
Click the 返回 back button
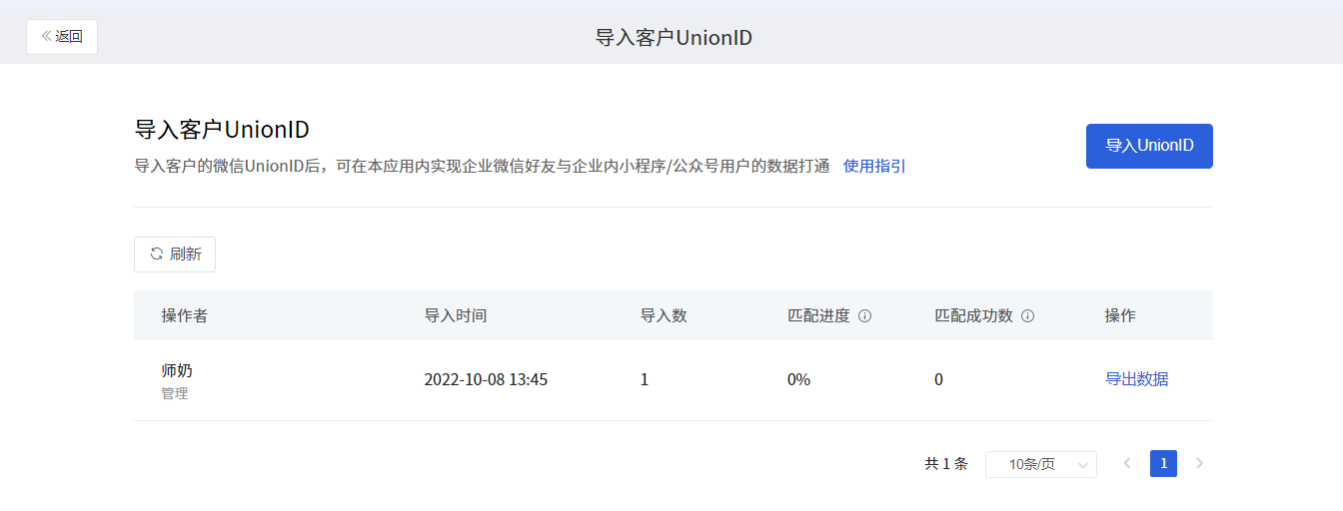click(62, 37)
